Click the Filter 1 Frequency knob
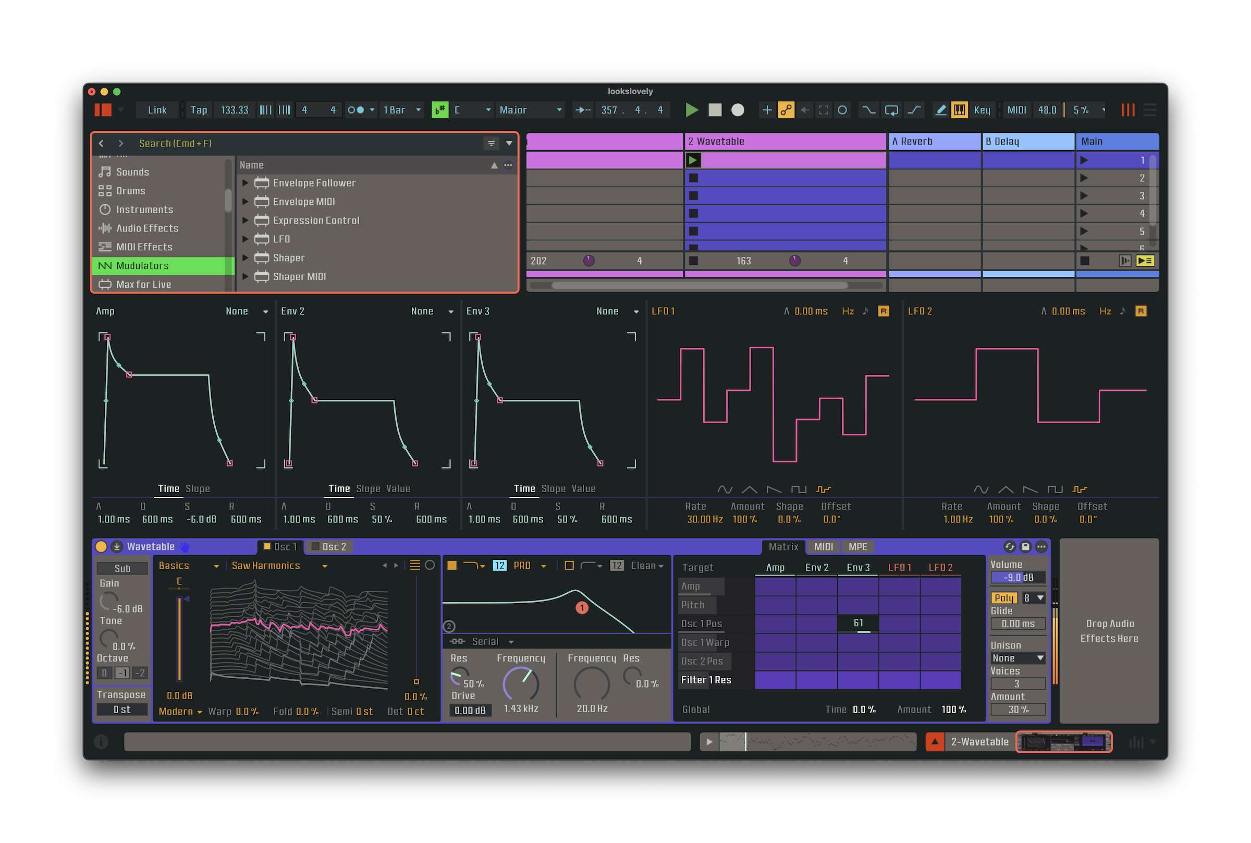Viewport: 1251px width, 843px height. tap(520, 684)
